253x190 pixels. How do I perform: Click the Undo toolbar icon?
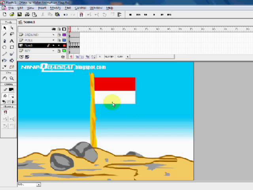coord(65,15)
